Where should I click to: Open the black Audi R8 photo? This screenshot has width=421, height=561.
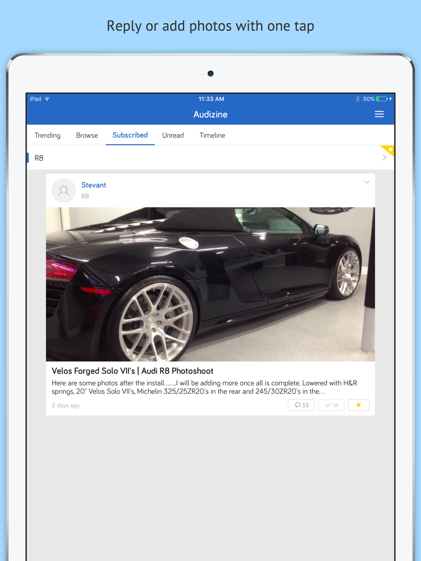coord(210,284)
